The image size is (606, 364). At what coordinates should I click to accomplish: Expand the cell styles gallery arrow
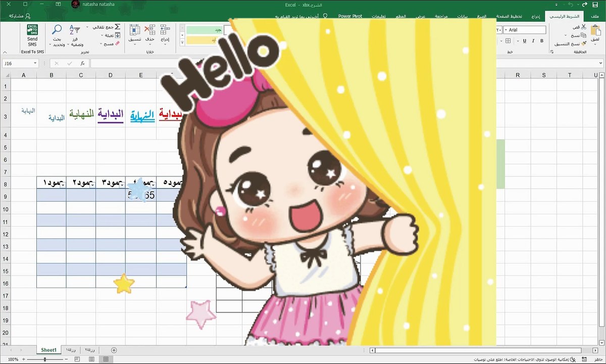pos(182,43)
